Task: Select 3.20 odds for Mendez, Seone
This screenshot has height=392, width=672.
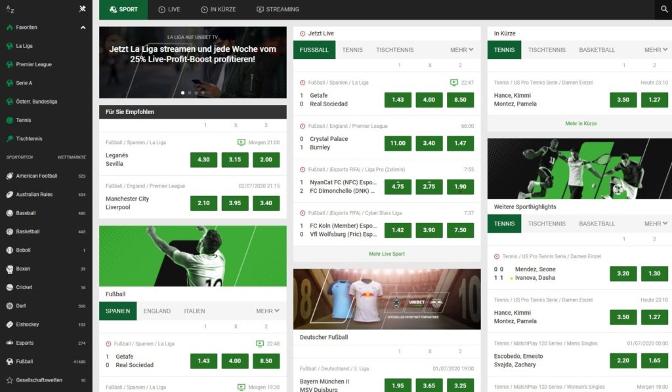Action: pos(623,273)
